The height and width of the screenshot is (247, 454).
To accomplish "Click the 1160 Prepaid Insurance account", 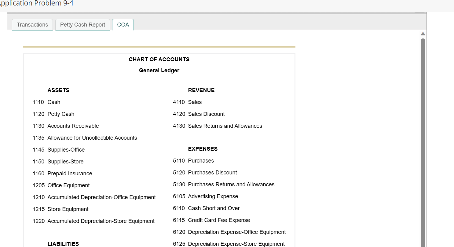I will point(62,174).
